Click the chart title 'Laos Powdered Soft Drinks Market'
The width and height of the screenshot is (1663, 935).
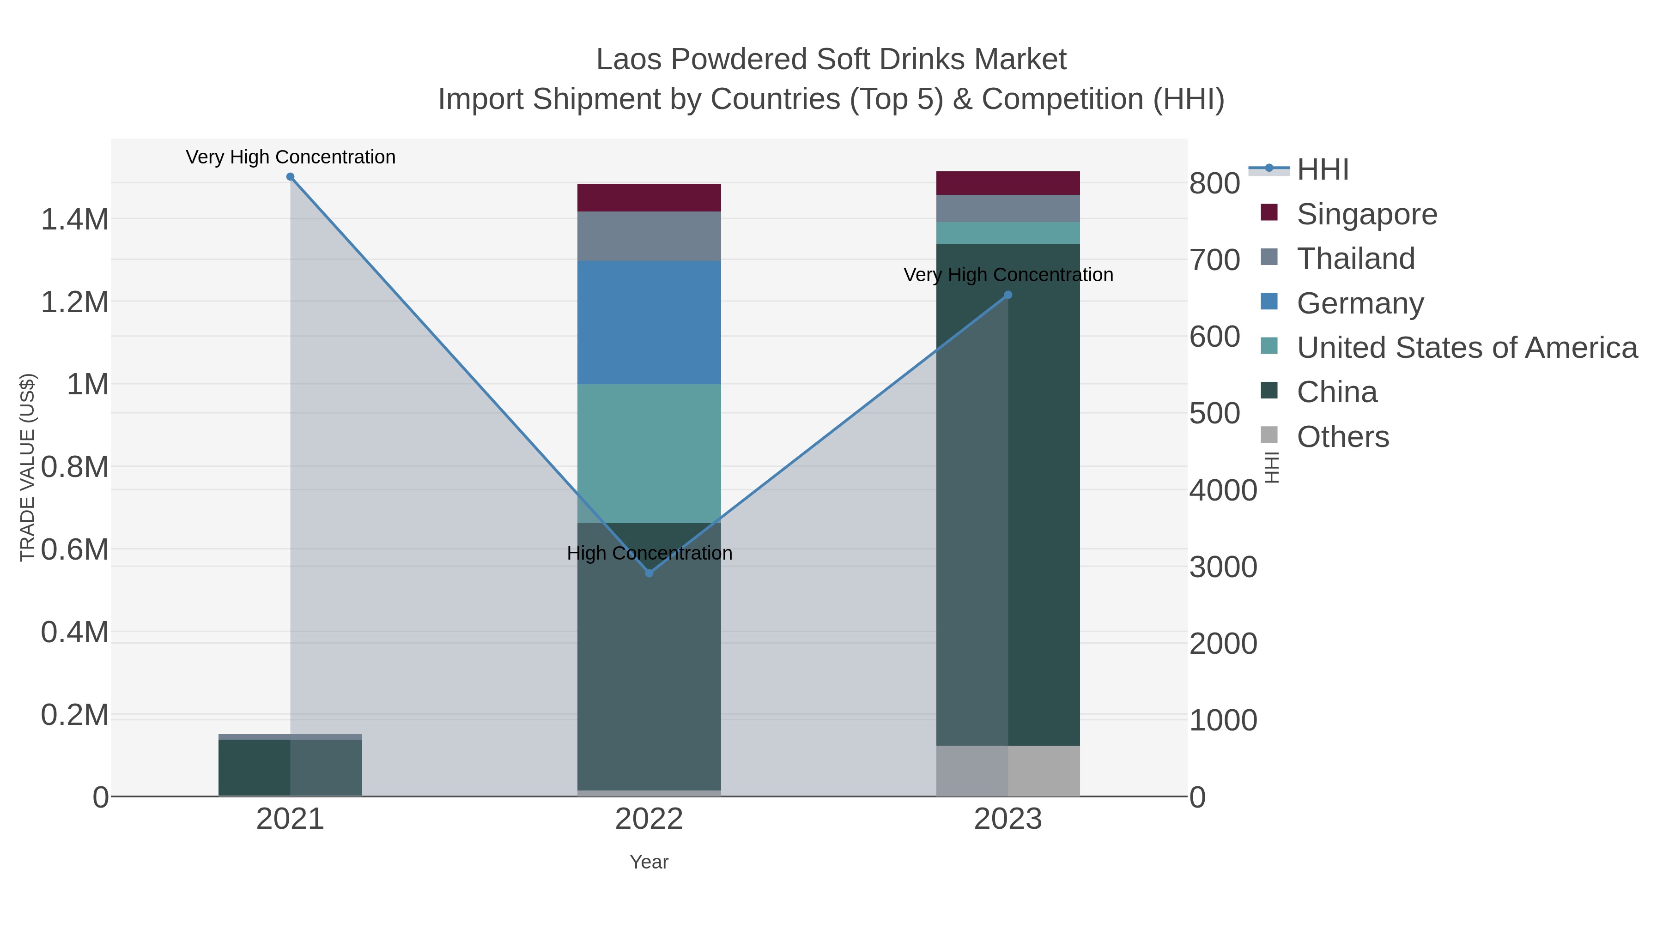(831, 60)
